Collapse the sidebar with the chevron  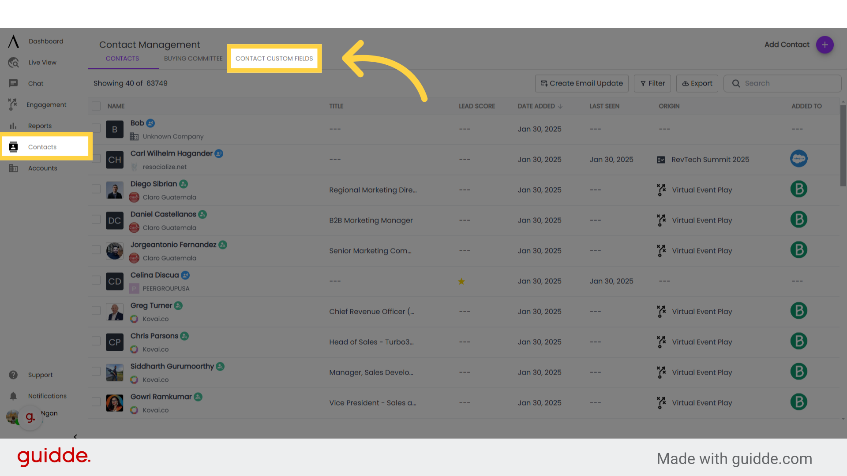point(75,436)
